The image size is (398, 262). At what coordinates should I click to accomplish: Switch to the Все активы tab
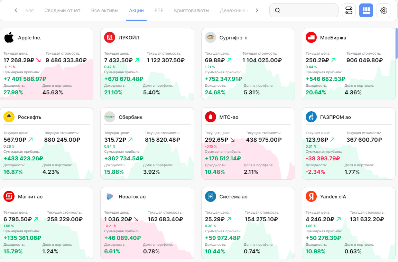(x=105, y=10)
